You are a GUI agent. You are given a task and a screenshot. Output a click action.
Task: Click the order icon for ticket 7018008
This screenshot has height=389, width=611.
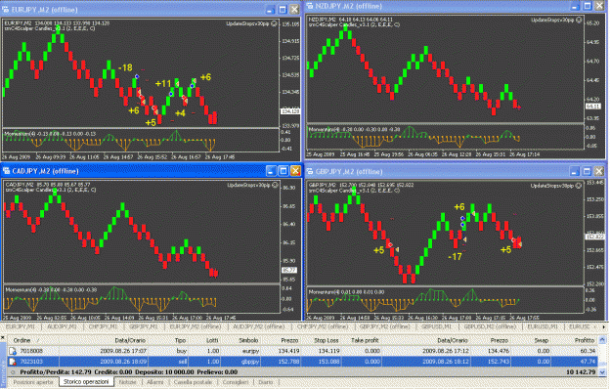tap(13, 351)
